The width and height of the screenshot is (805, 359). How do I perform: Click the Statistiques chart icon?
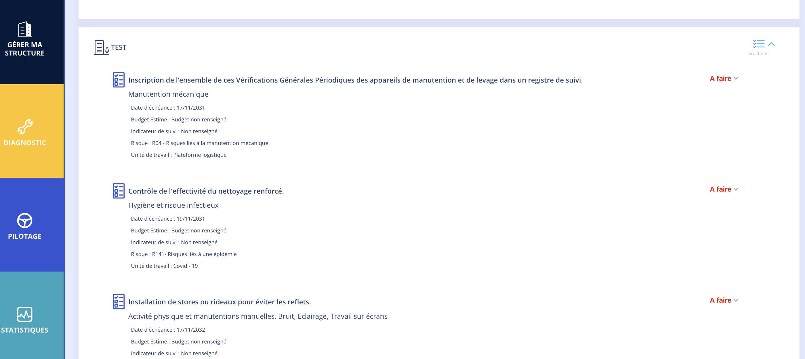[x=25, y=313]
